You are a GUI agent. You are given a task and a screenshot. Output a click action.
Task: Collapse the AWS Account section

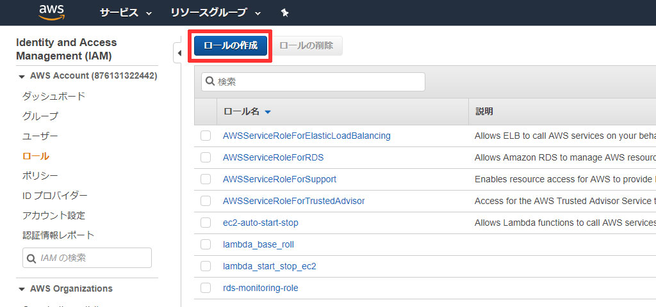tap(22, 77)
